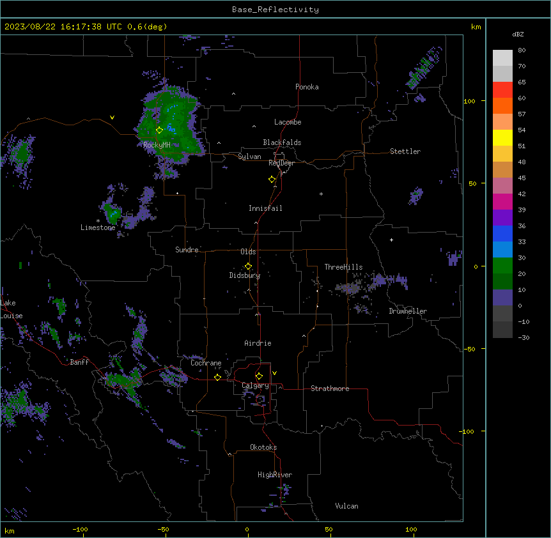551x538 pixels.
Task: Click the Sundre town label
Action: pyautogui.click(x=187, y=250)
